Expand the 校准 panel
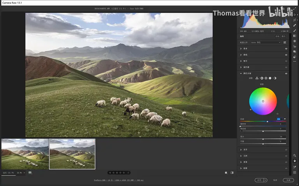299x186 pixels. pos(241,168)
